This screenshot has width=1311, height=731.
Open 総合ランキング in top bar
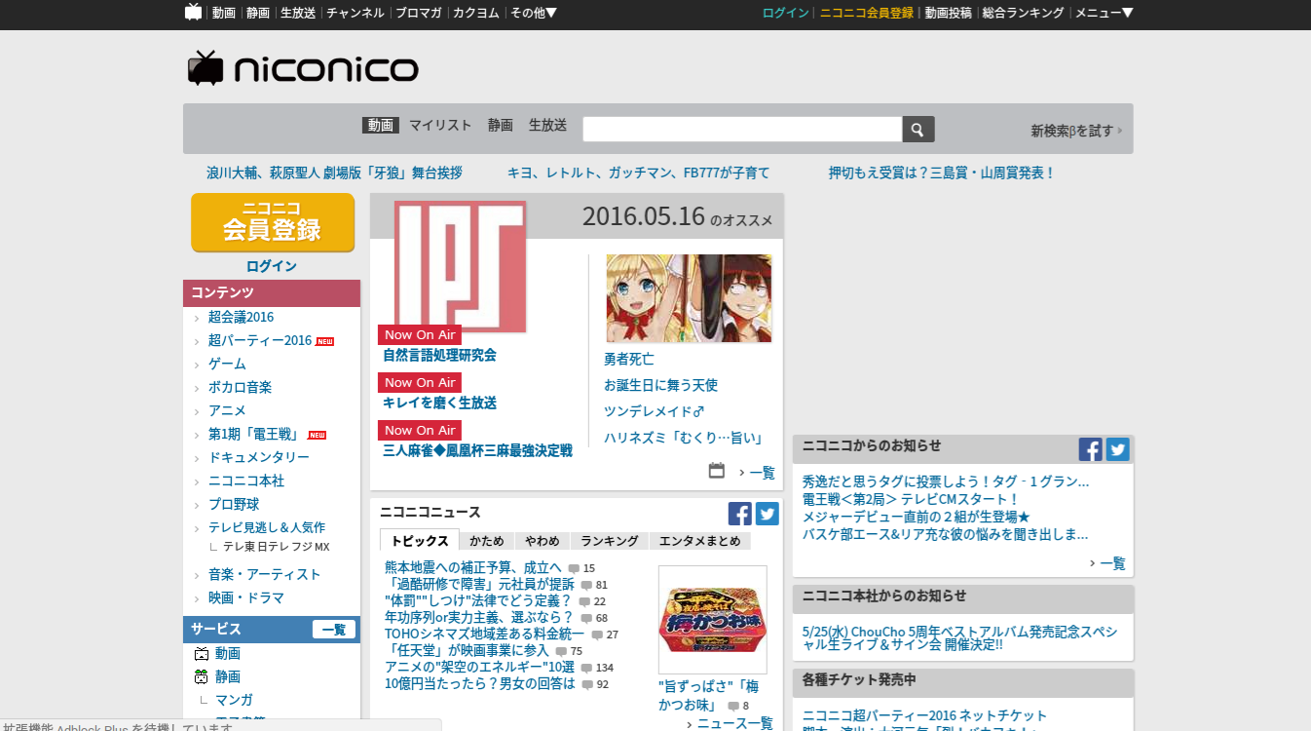tap(1023, 13)
